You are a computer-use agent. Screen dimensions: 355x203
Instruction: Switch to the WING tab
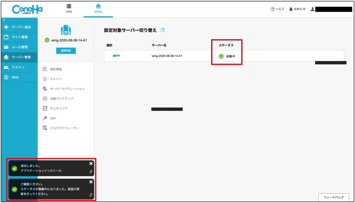tap(98, 9)
